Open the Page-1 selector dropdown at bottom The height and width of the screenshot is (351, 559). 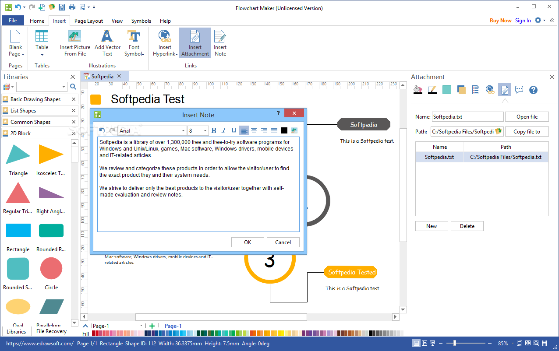[141, 326]
